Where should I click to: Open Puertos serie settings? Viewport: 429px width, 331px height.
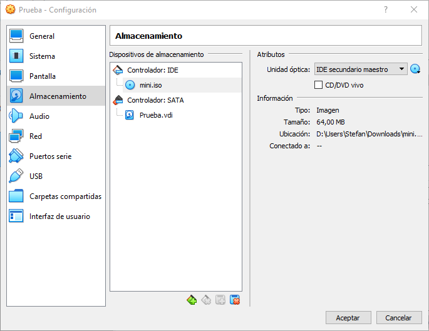coord(50,156)
